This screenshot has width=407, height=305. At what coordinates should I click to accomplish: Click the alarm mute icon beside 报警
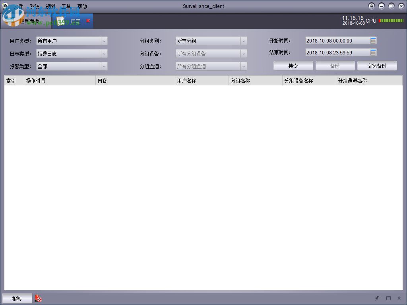pyautogui.click(x=38, y=299)
